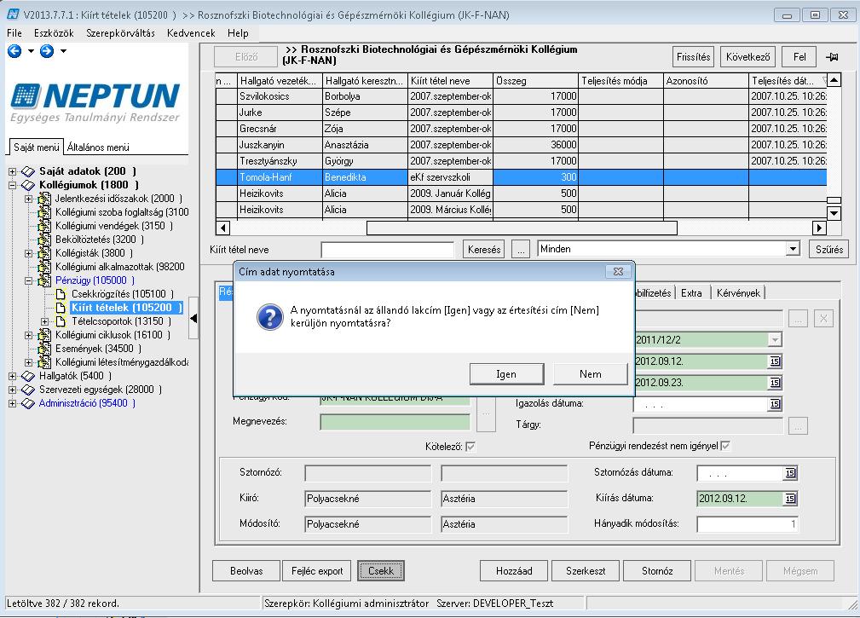Image resolution: width=860 pixels, height=618 pixels.
Task: Click the Saját adatok book icon
Action: pos(28,171)
